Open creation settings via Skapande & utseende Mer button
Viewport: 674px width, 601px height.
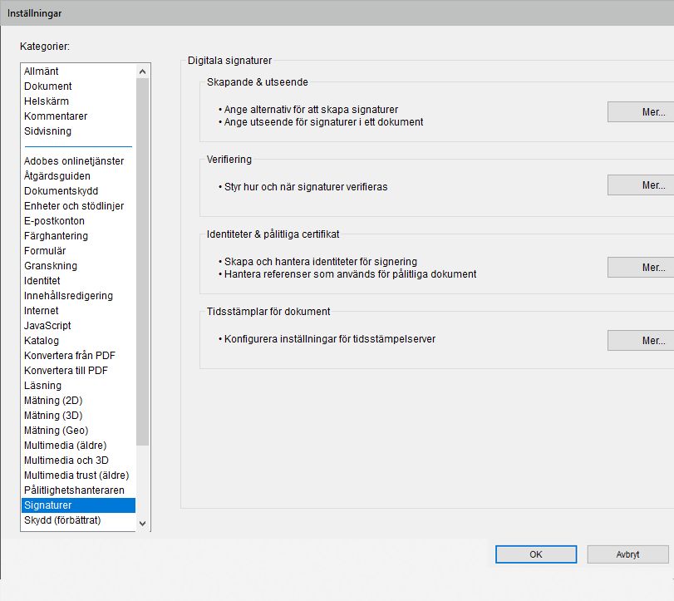click(x=640, y=111)
